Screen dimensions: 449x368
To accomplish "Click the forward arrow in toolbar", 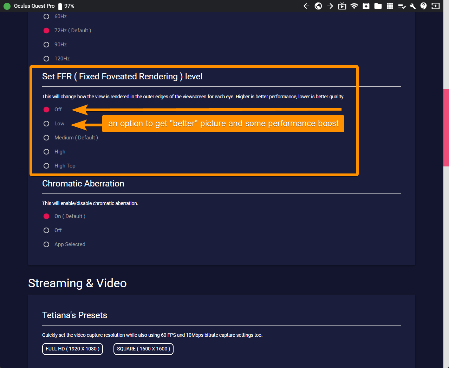I will [x=330, y=6].
